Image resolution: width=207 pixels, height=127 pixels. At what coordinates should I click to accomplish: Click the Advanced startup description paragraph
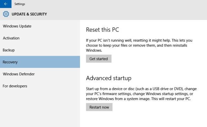(141, 94)
